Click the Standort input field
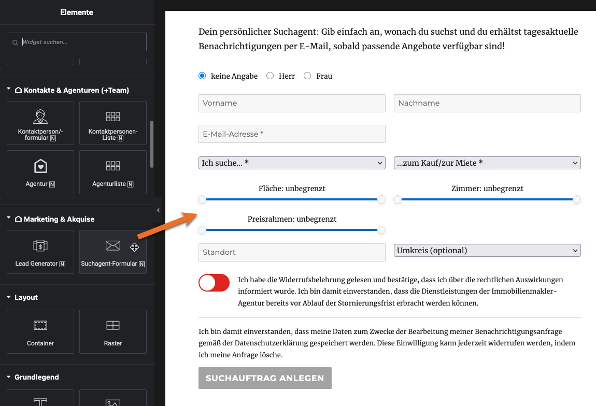The image size is (596, 406). coord(292,252)
